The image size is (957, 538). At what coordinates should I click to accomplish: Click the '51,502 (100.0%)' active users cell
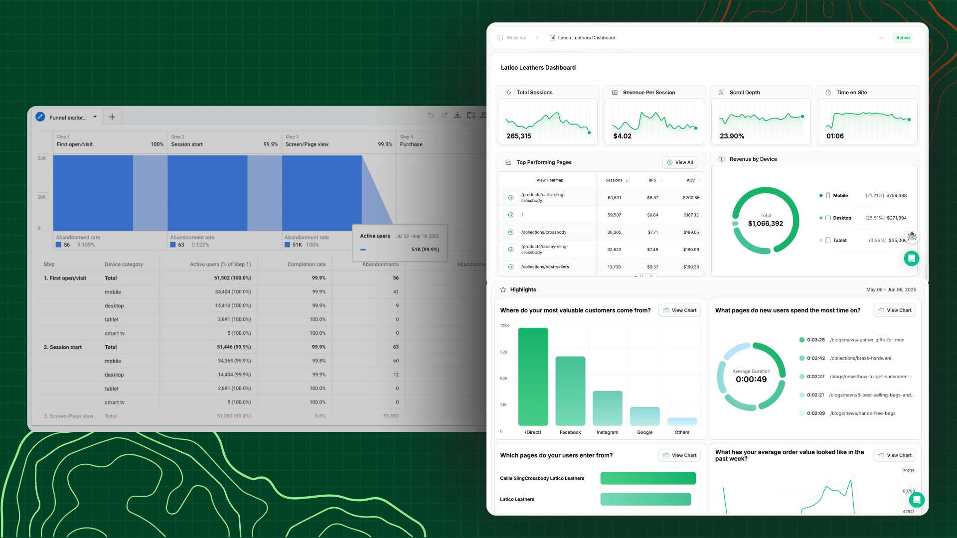click(x=232, y=278)
